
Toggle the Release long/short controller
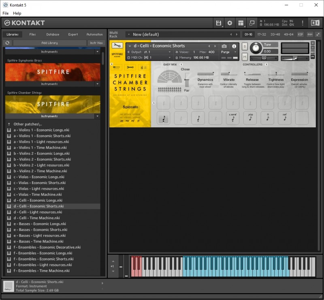coord(252,74)
